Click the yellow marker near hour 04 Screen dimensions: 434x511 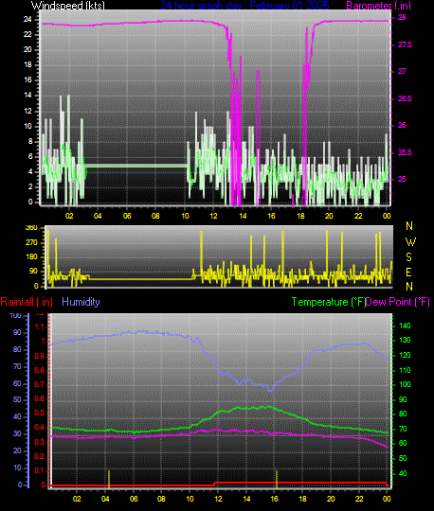point(109,479)
